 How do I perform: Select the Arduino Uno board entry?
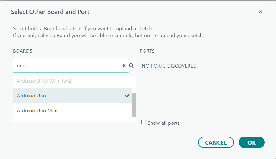pyautogui.click(x=31, y=96)
